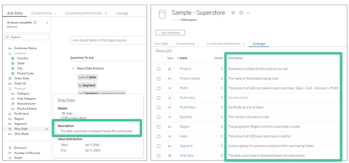
Task: Click the calendar icon next to Order Date
Action: pos(10,78)
